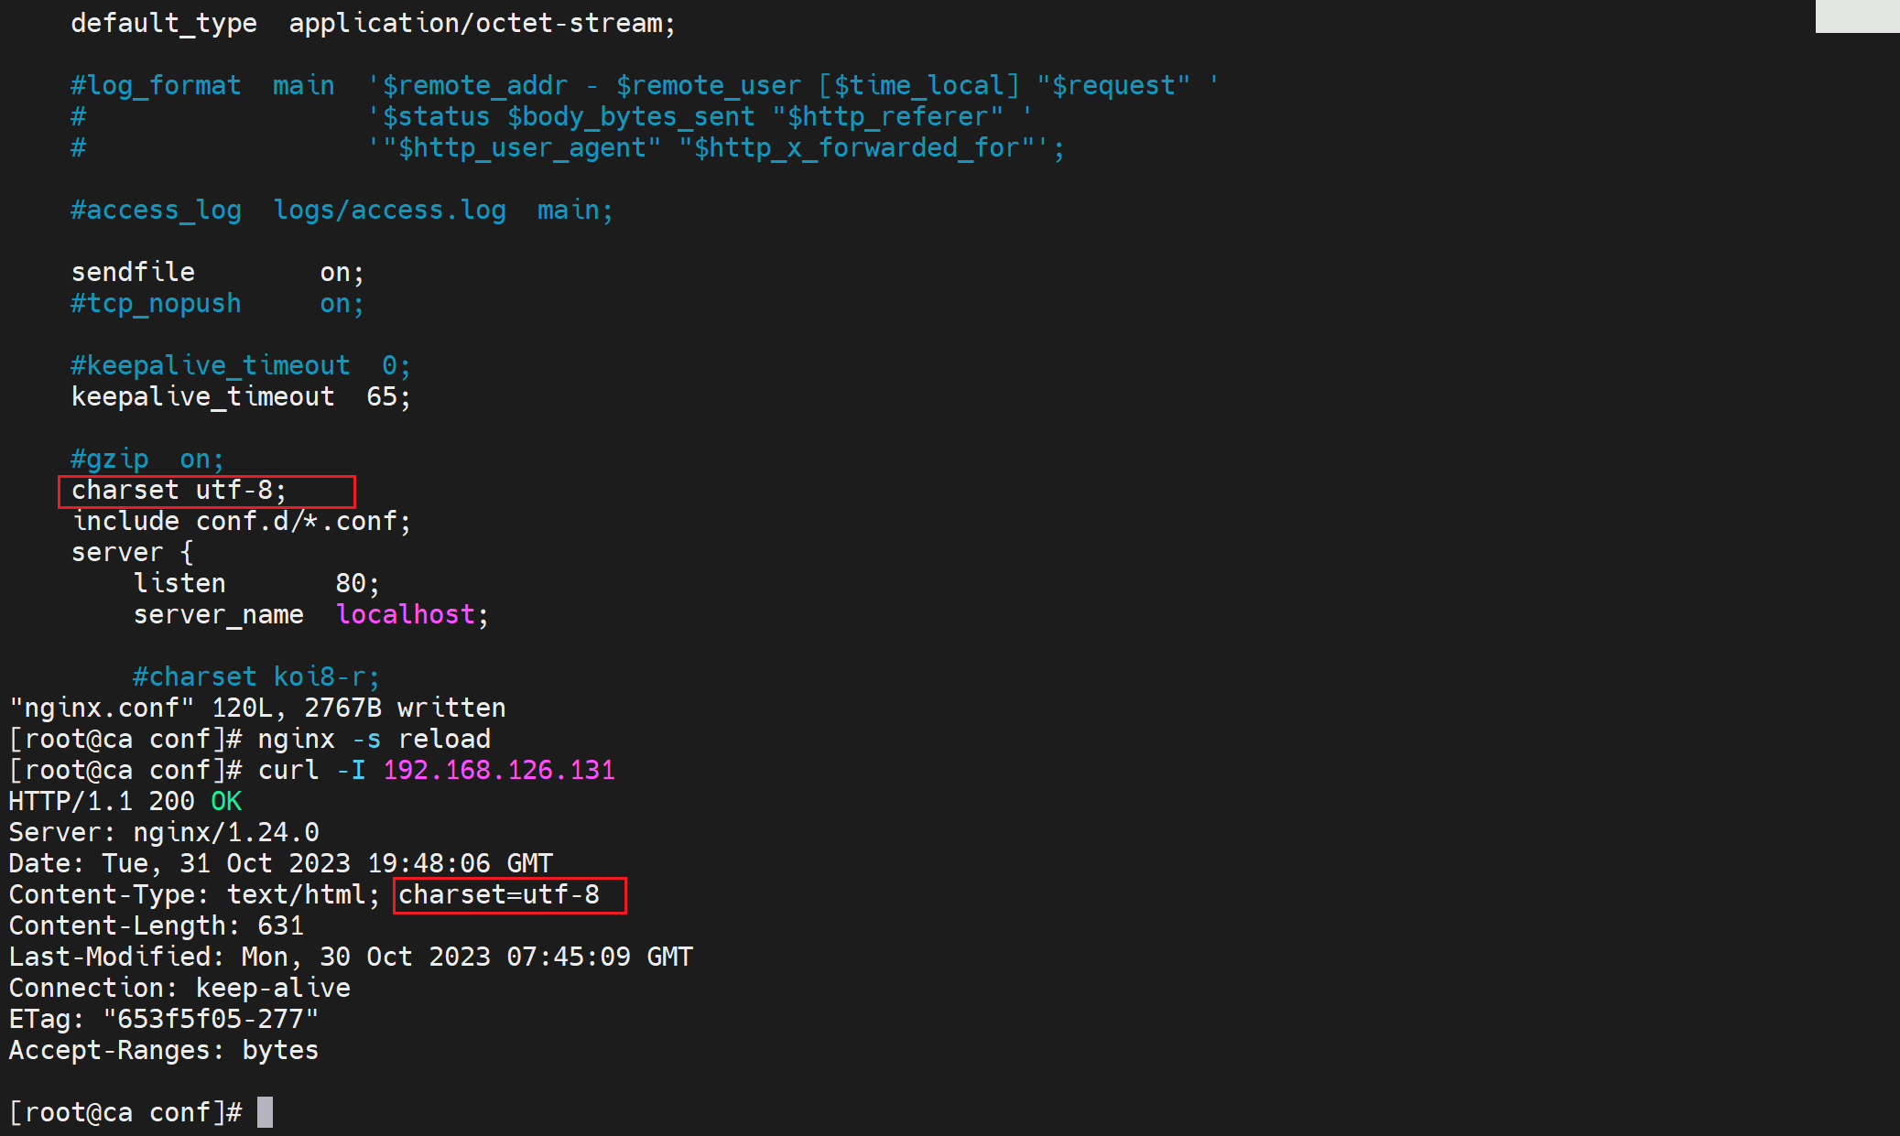Click the "nginx.conf" written status message
This screenshot has height=1136, width=1900.
click(x=257, y=708)
